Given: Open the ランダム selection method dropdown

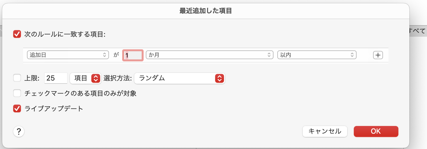Looking at the screenshot, I should [179, 78].
